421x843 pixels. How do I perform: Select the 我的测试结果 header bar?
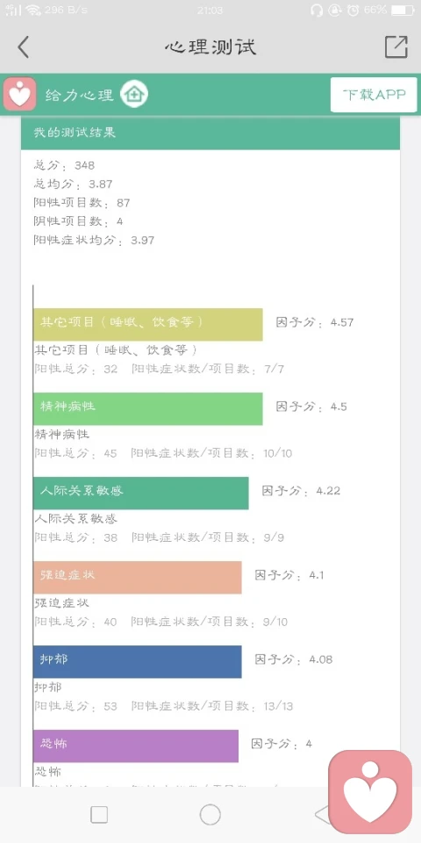click(210, 133)
